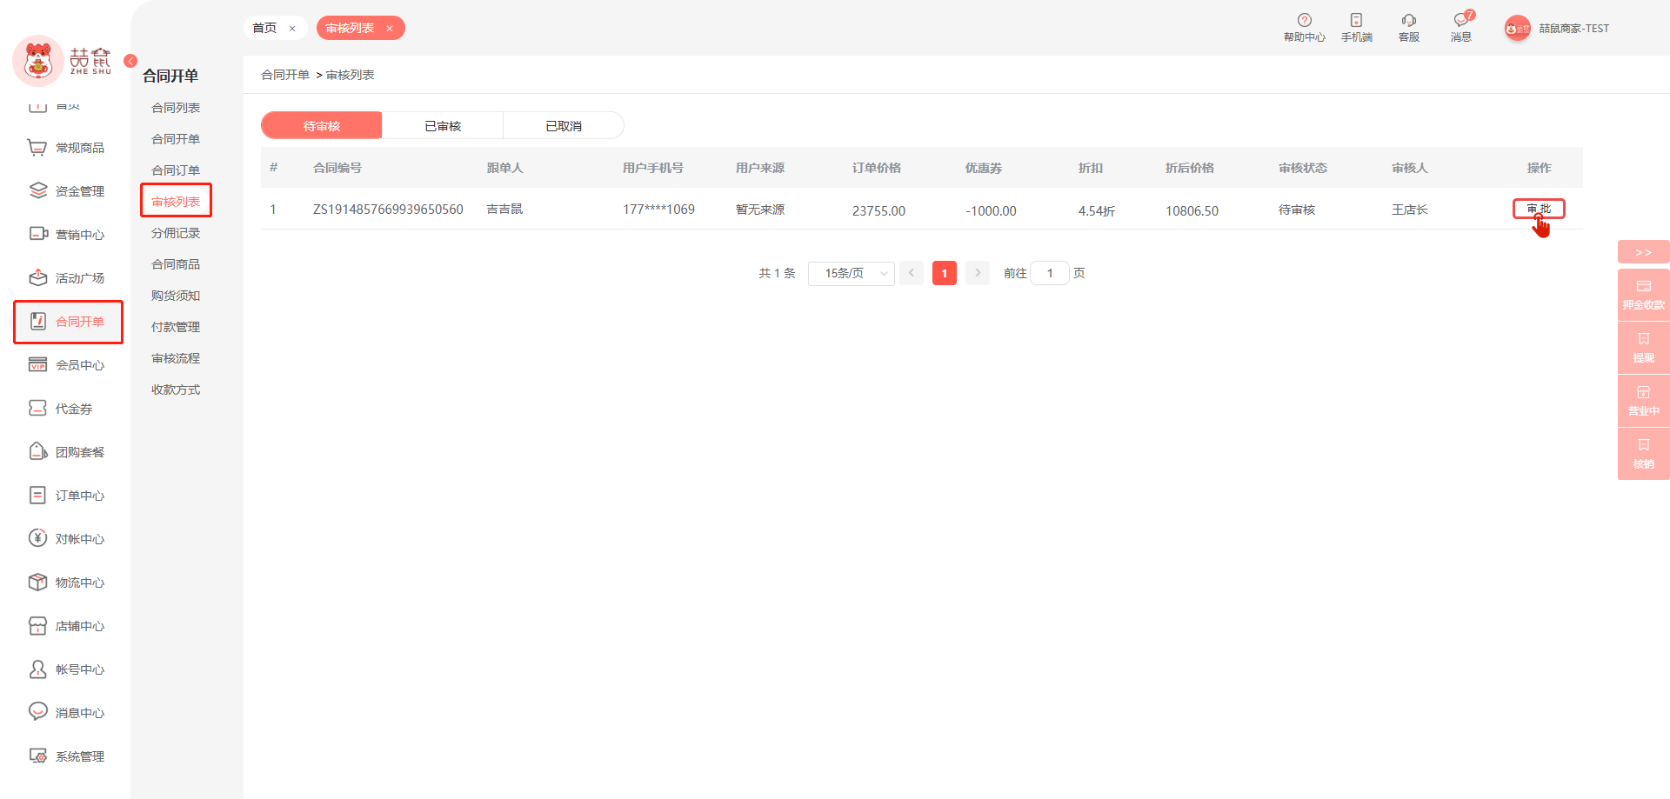This screenshot has height=799, width=1670.
Task: Open 分佣记录 in the submenu
Action: (x=176, y=233)
